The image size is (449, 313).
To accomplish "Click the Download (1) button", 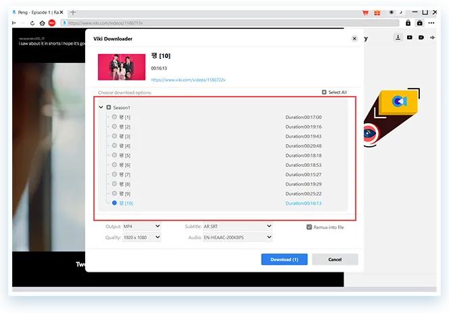I will [x=285, y=260].
